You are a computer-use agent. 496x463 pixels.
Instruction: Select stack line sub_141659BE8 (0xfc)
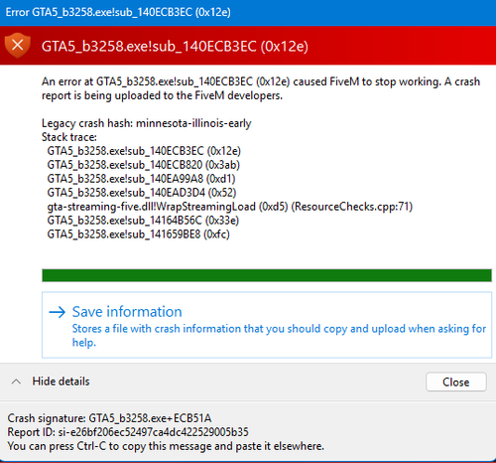point(138,234)
